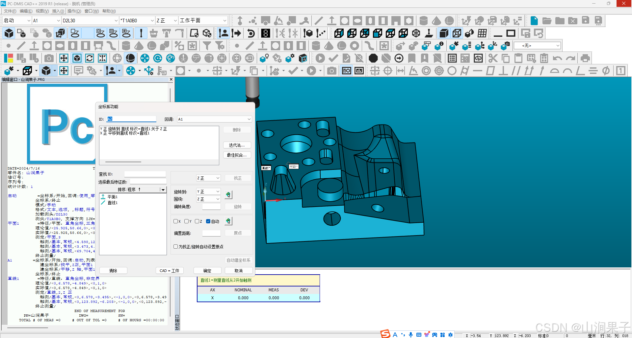This screenshot has width=632, height=338.
Task: Click the black sphere icon
Action: point(130,58)
